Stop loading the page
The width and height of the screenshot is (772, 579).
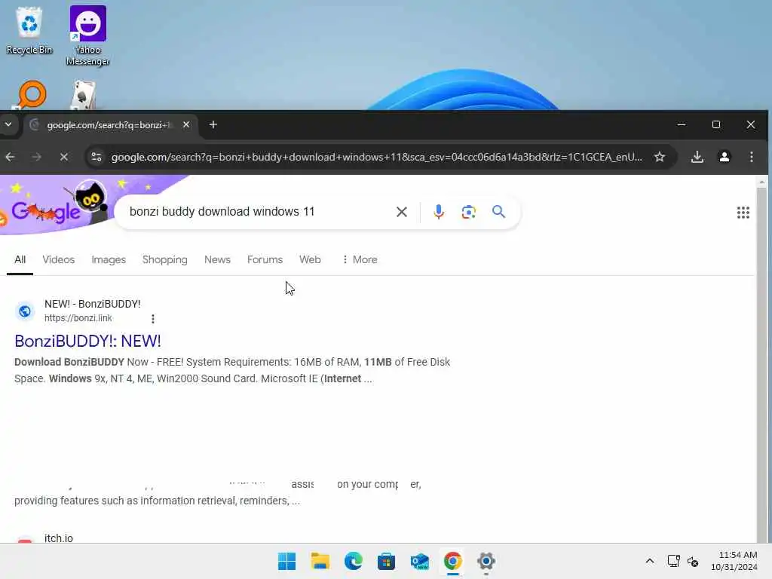click(63, 157)
